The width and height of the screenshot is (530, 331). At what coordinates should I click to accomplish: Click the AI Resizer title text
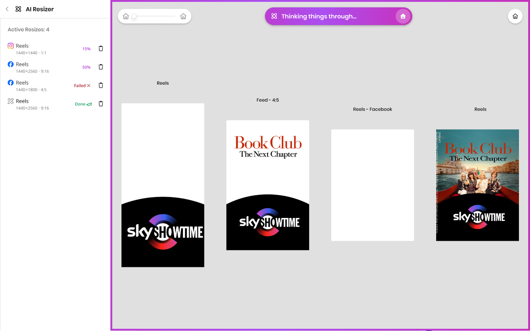tap(40, 9)
